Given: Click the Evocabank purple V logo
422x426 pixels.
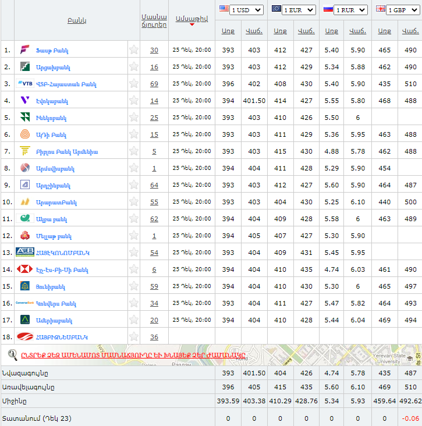Looking at the screenshot, I should point(24,100).
